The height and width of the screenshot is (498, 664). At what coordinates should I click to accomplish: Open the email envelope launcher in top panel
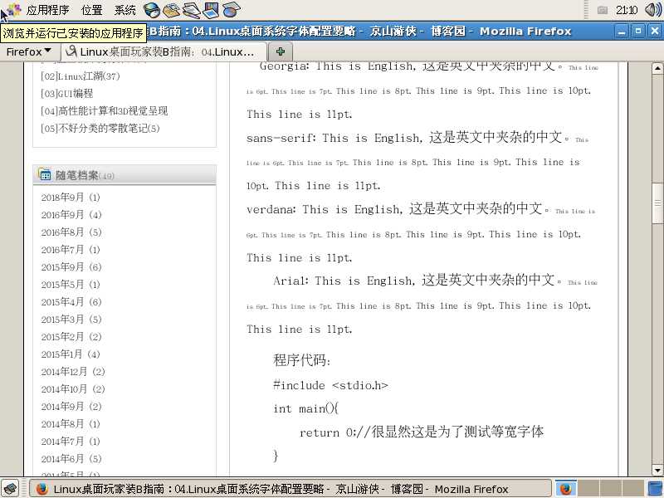click(x=172, y=9)
